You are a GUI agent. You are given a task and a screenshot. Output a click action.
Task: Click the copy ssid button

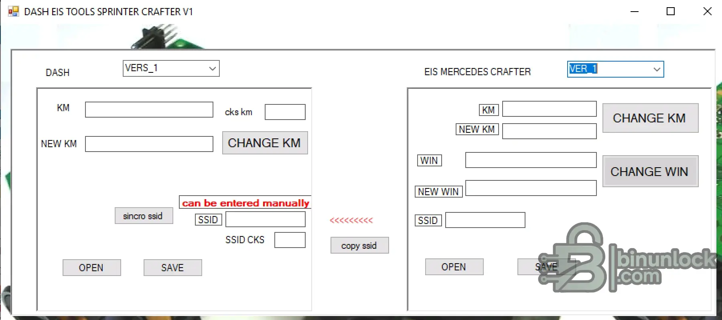(360, 245)
